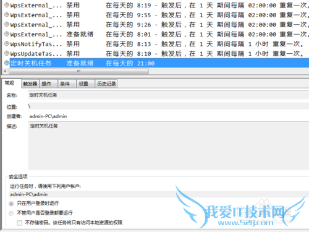Click trigger text of the 9:55 task

(207, 15)
